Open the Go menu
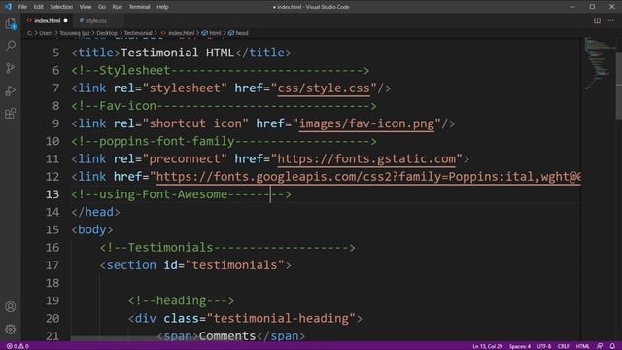 (x=101, y=7)
